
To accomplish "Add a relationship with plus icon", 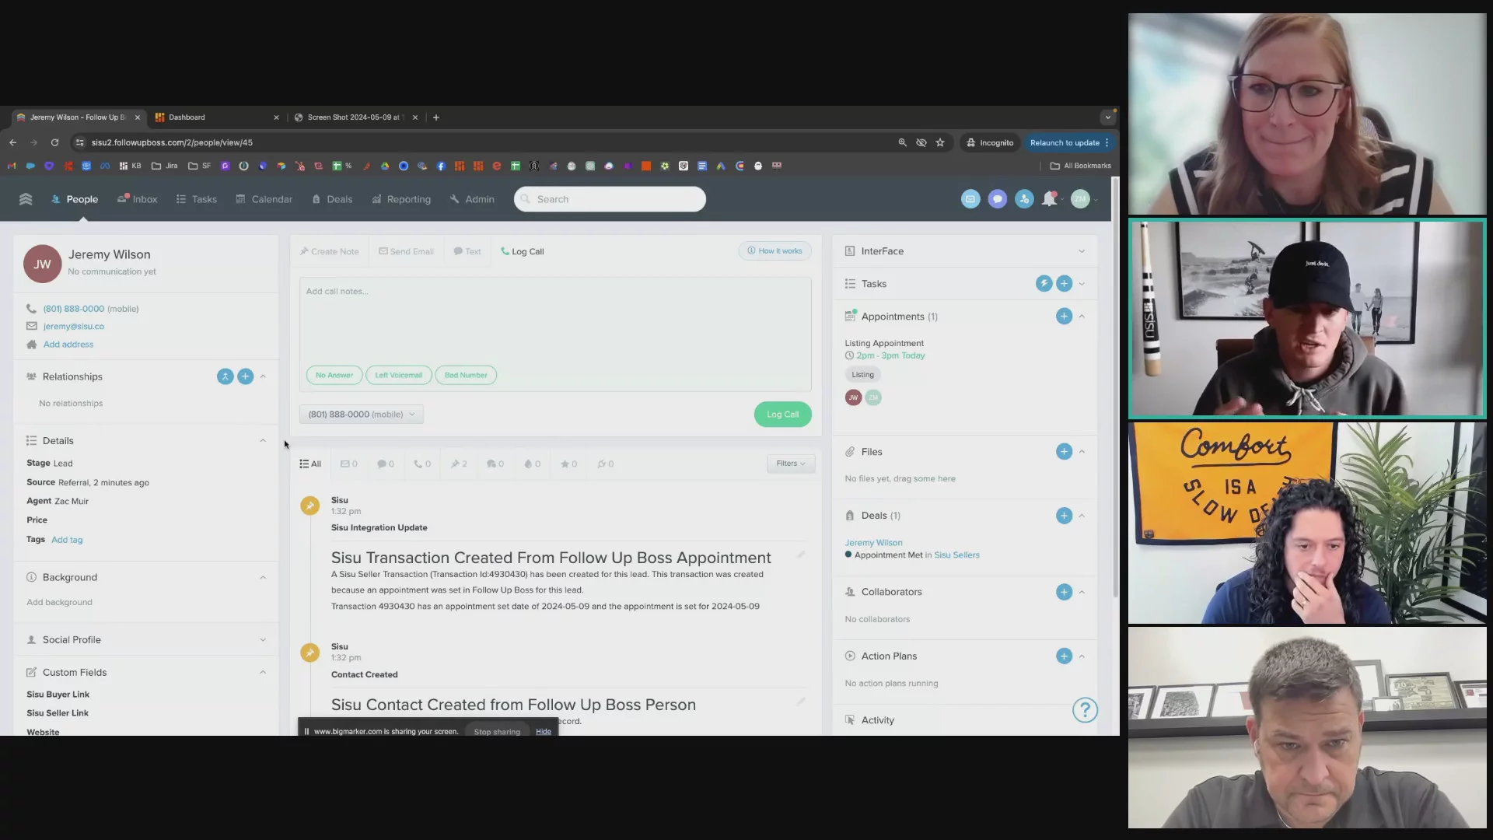I will [245, 376].
